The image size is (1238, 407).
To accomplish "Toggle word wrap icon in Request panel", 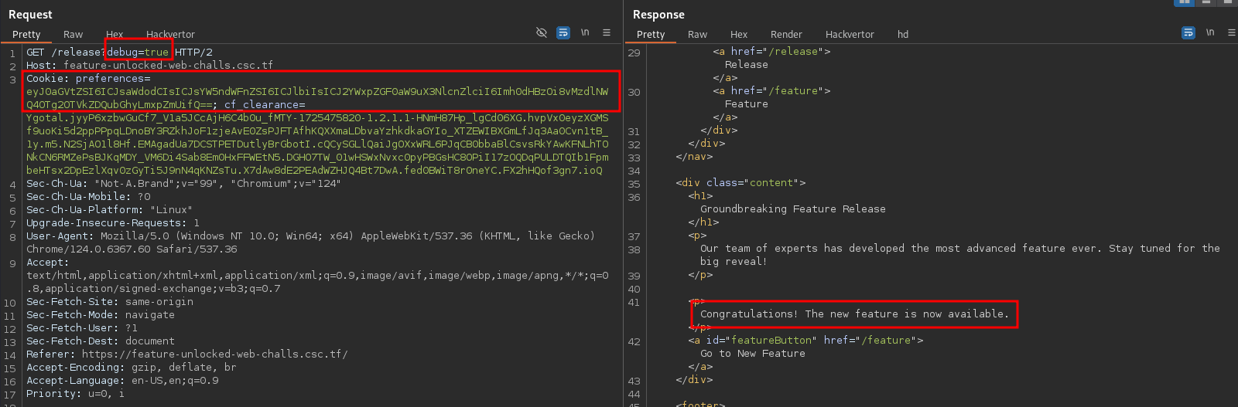I will coord(563,32).
